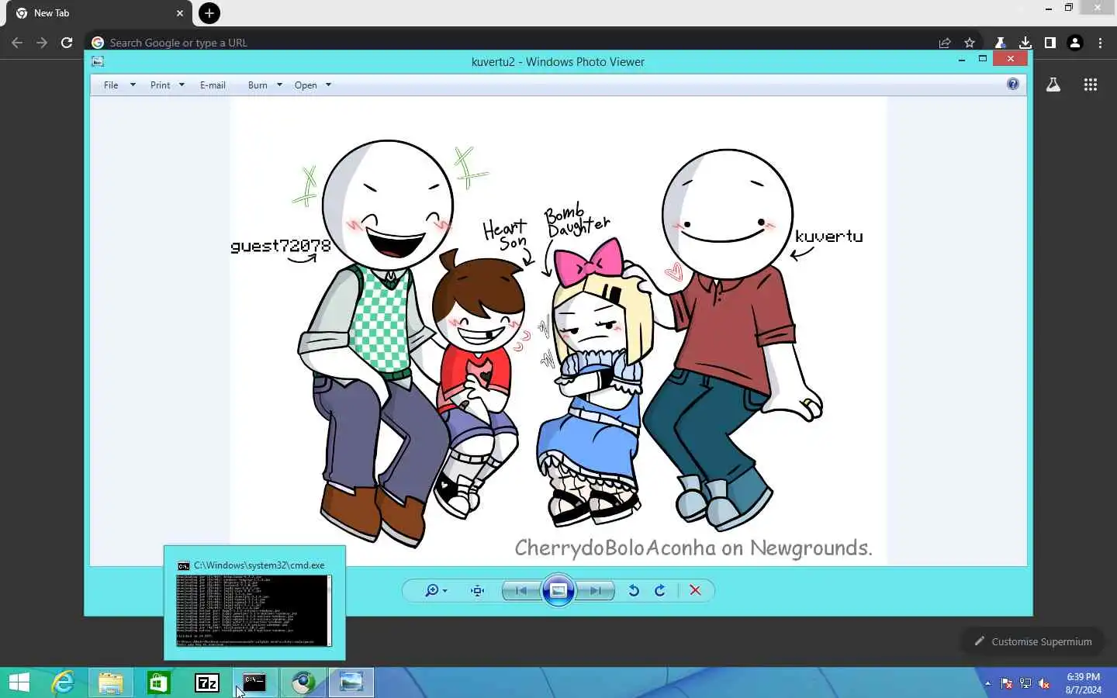Bookmark the page with the star icon

pyautogui.click(x=970, y=43)
